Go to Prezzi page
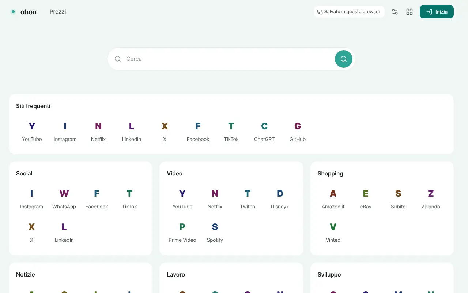Screen dimensions: 468x293 click(x=58, y=12)
